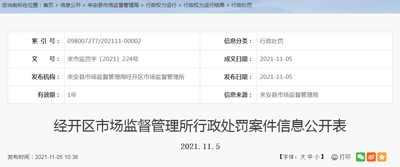400x167 pixels.
Task: Click the star favorites share icon
Action: tap(382, 157)
